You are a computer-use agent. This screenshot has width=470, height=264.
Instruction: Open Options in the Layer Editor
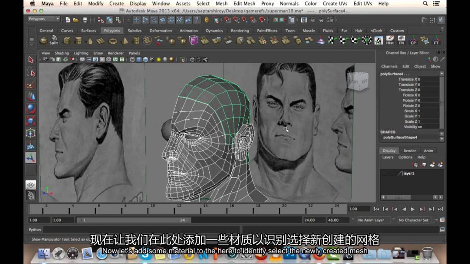pos(405,157)
